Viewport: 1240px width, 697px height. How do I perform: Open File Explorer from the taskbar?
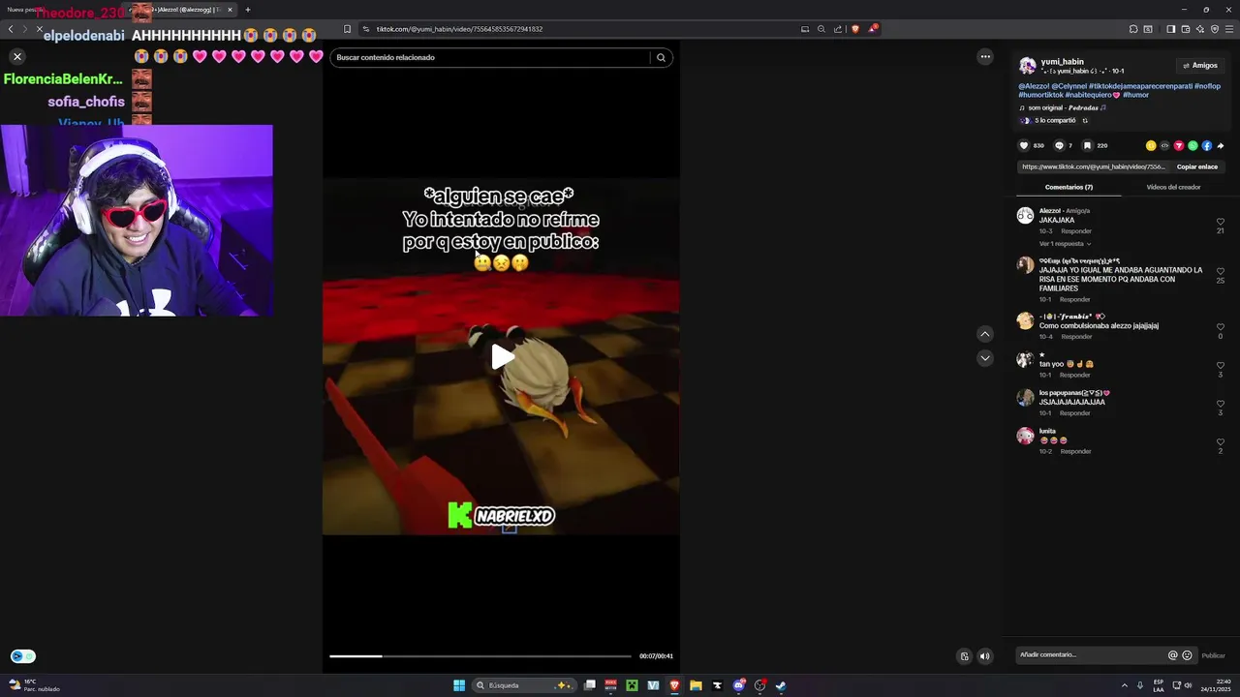[x=696, y=685]
